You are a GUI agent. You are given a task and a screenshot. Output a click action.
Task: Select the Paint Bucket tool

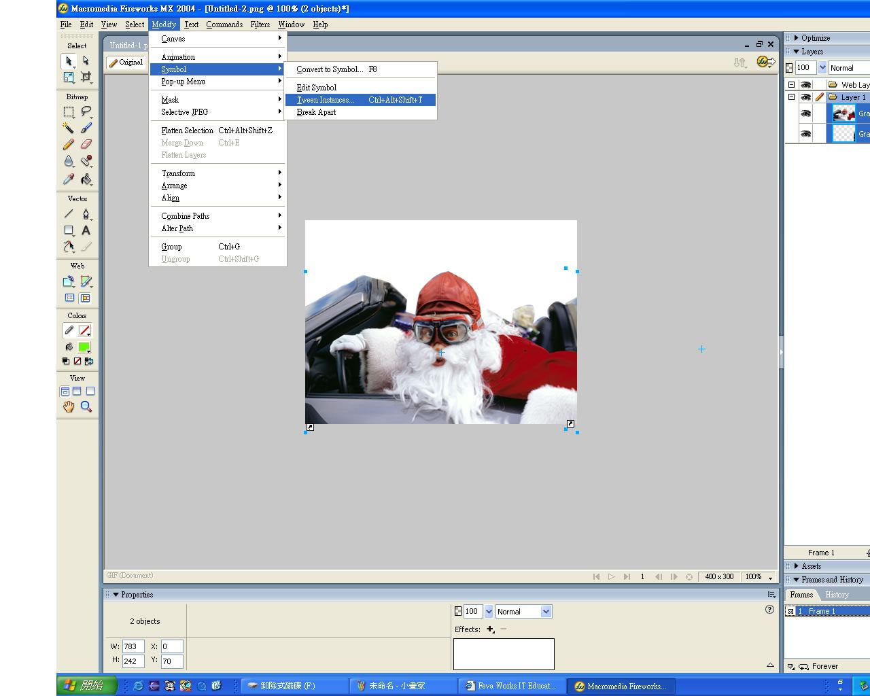pos(86,179)
